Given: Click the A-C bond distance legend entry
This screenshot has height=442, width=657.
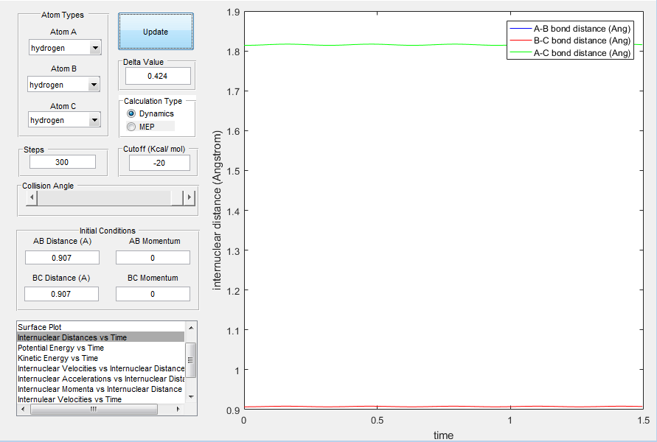Looking at the screenshot, I should coord(570,53).
